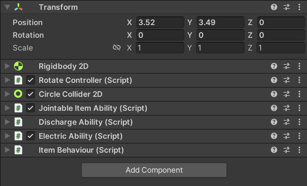The height and width of the screenshot is (186, 307).
Task: Open help for the Transform component
Action: (x=274, y=7)
